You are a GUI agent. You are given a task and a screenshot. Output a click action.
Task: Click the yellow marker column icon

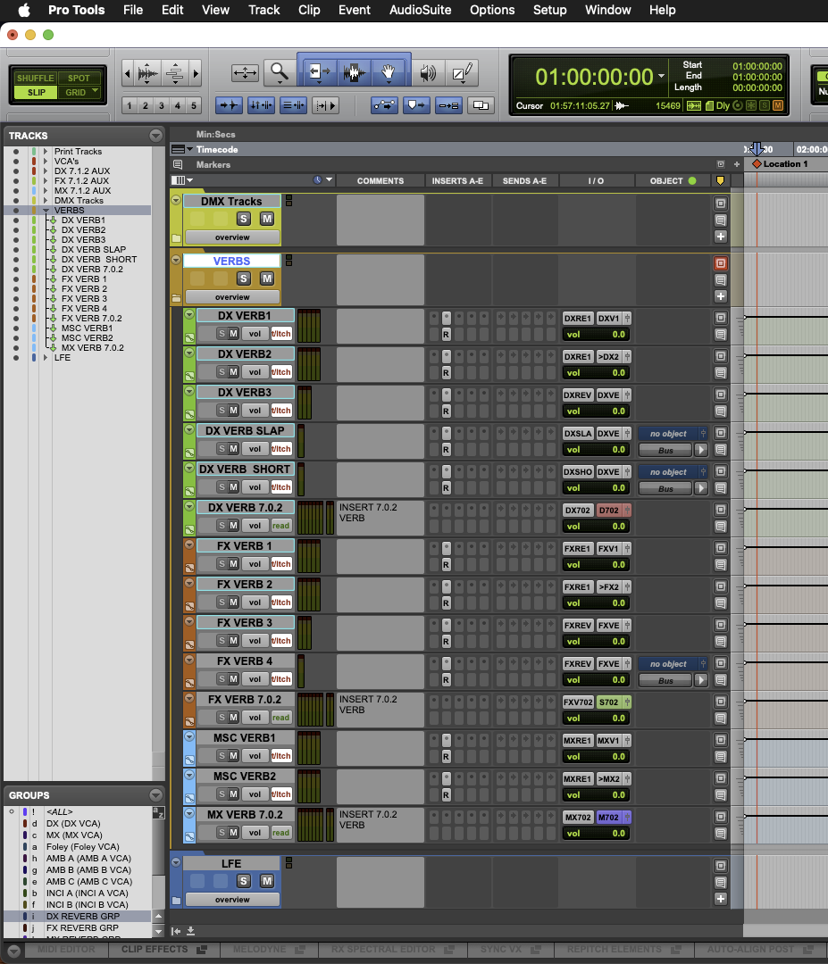pos(720,180)
